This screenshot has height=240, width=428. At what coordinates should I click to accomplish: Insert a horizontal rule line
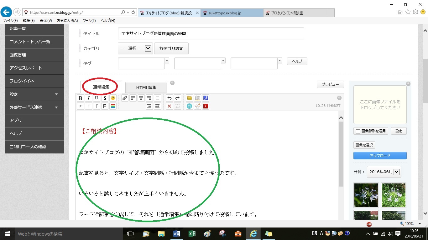(x=158, y=98)
